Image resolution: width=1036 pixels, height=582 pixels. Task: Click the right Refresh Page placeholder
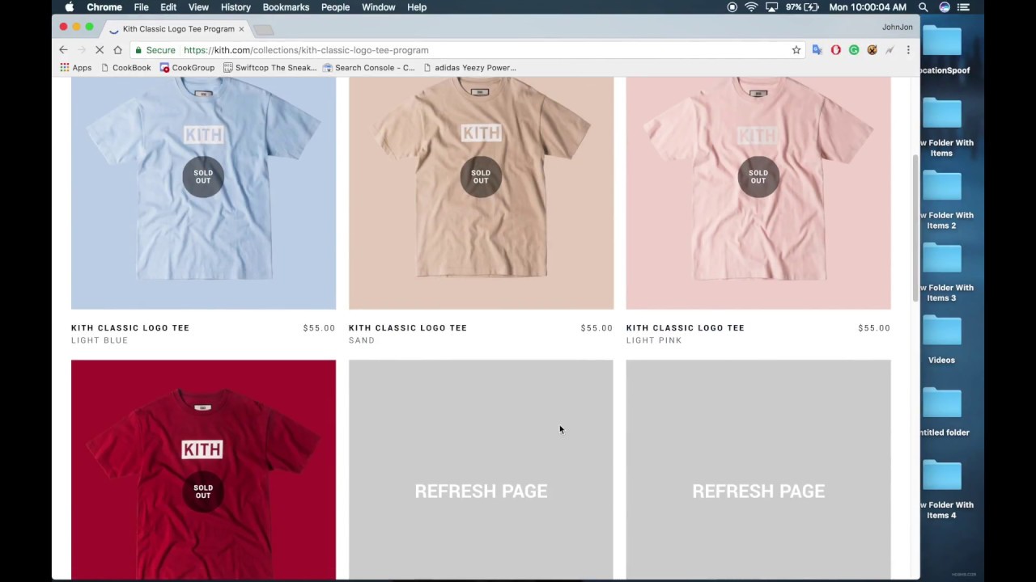click(758, 470)
